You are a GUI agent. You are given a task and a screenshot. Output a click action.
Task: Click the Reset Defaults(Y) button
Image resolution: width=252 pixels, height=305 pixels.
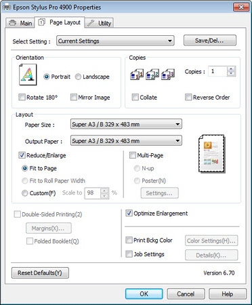pos(40,273)
